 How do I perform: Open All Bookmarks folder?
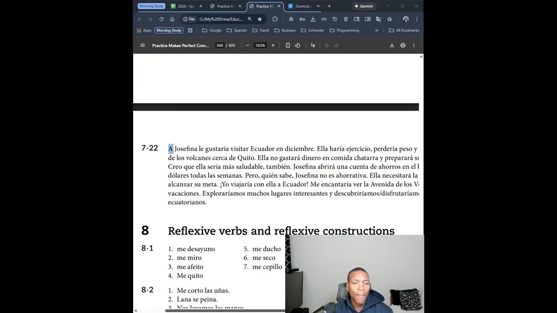pyautogui.click(x=404, y=30)
